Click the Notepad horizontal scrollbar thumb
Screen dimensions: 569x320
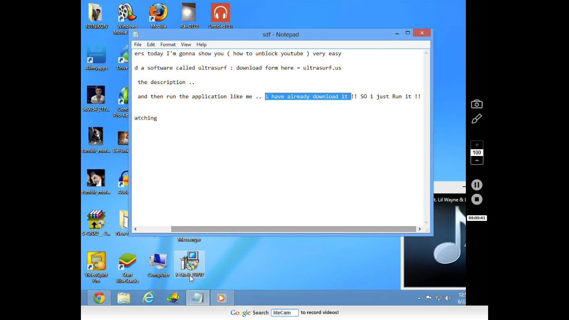click(x=293, y=229)
